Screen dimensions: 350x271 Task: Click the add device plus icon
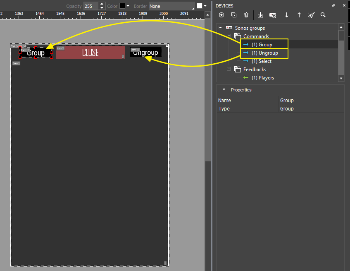pos(221,15)
